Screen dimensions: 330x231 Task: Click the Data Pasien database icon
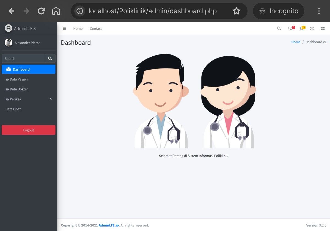coord(7,79)
